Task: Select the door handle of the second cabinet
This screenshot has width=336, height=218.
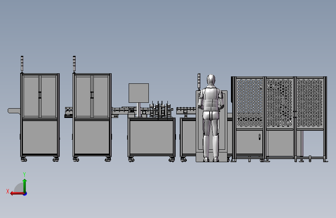Action: tap(92, 95)
